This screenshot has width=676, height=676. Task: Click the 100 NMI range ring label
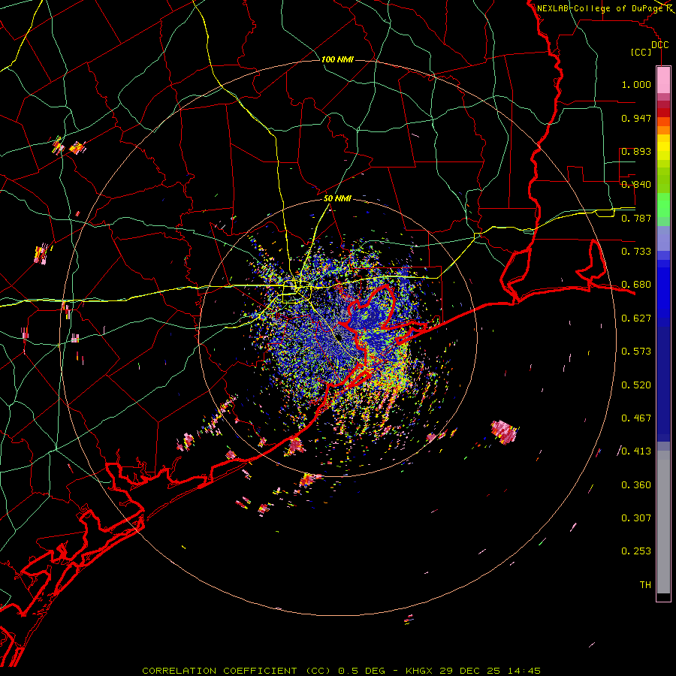[x=337, y=59]
